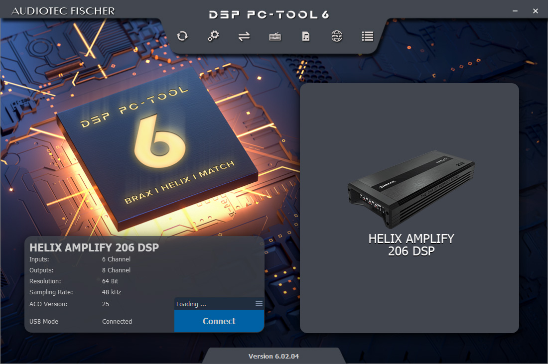Screen dimensions: 548x364
Task: Click the audio file icon in the toolbar
Action: click(x=305, y=36)
